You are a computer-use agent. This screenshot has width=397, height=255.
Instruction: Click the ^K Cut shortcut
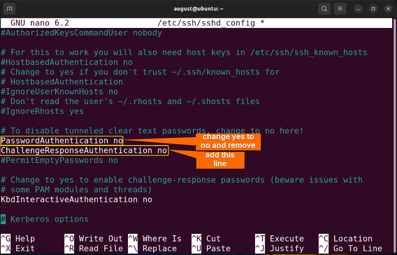pyautogui.click(x=206, y=239)
